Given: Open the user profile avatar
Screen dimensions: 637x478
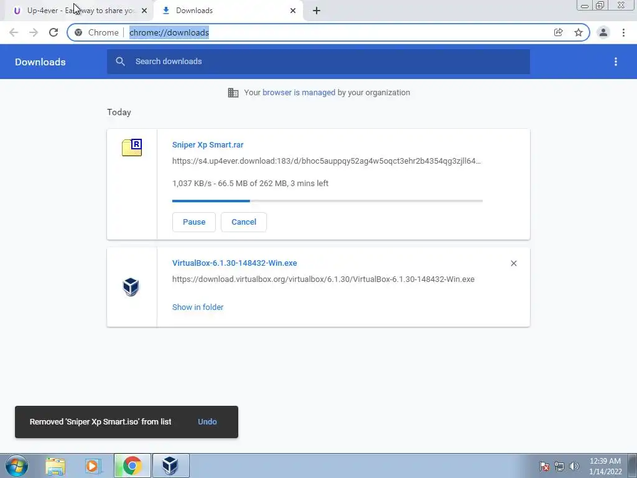Looking at the screenshot, I should tap(603, 32).
